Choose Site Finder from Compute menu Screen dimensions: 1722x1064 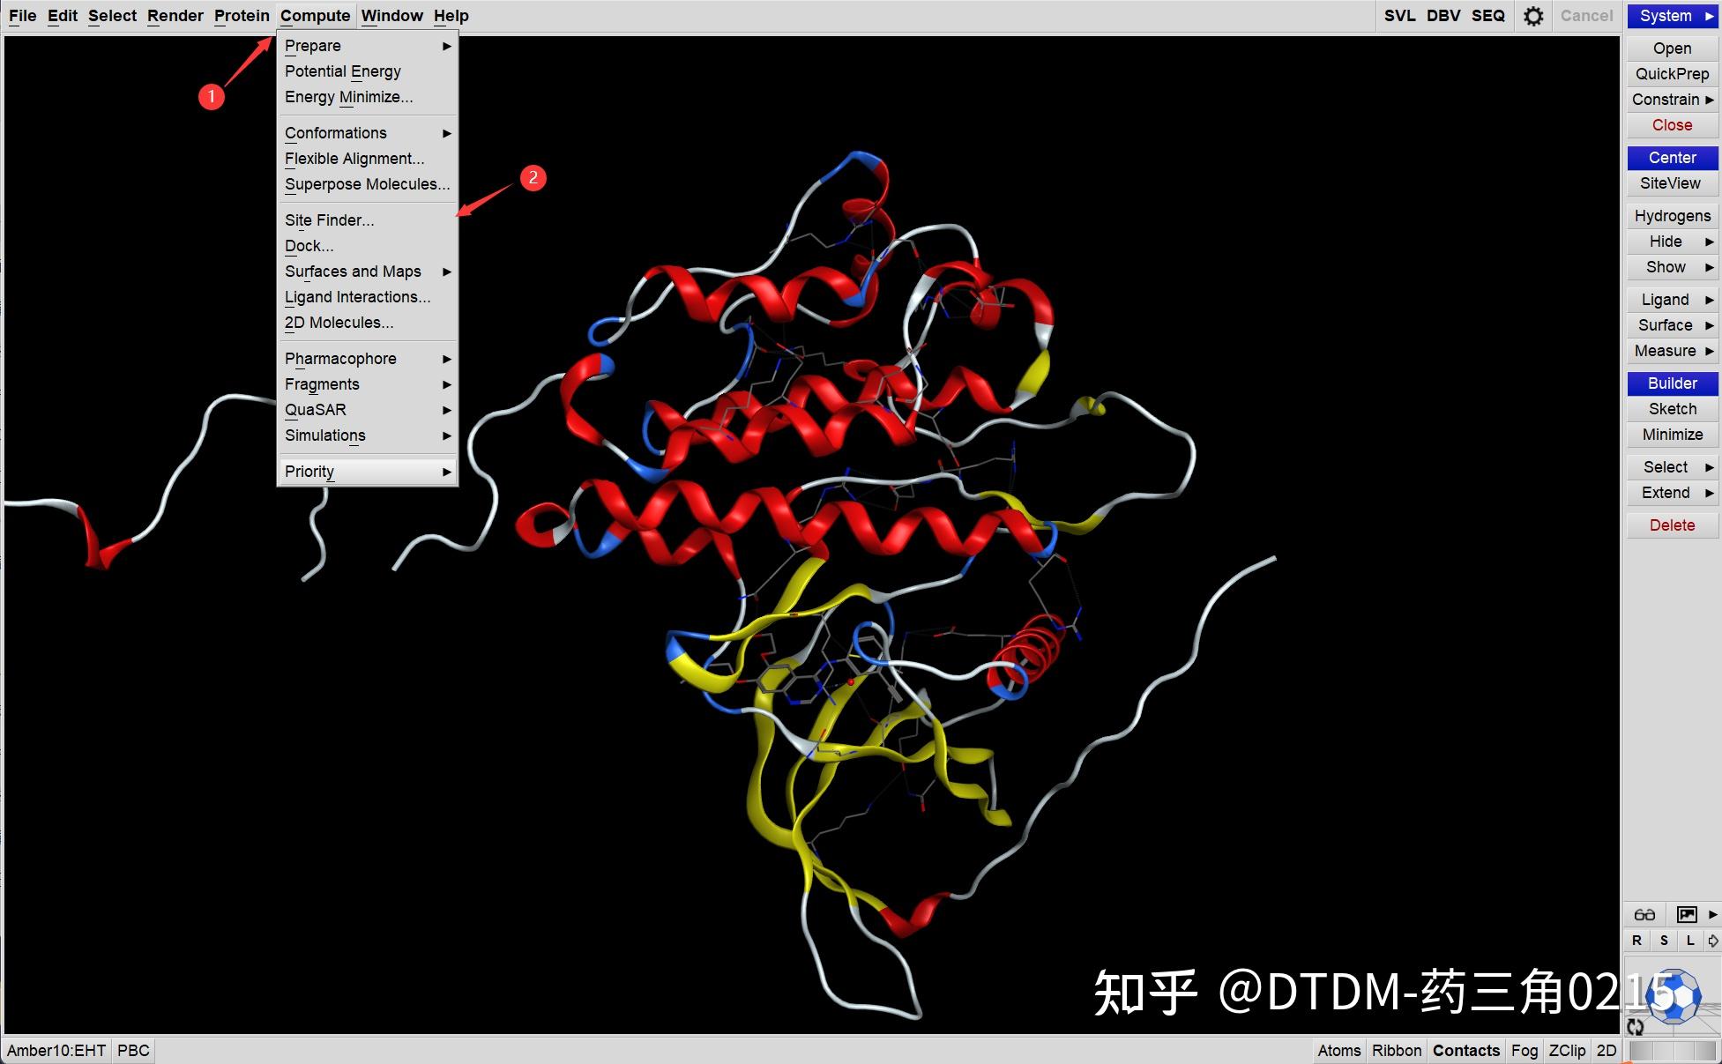coord(329,220)
